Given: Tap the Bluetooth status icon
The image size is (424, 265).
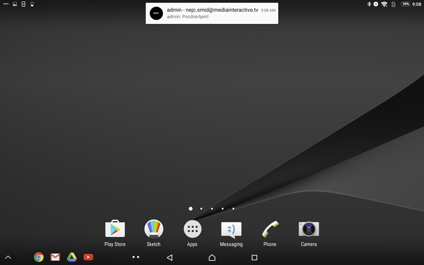Looking at the screenshot, I should click(369, 4).
